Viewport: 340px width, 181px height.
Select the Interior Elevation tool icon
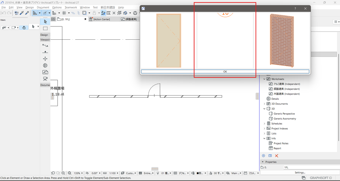point(45,59)
